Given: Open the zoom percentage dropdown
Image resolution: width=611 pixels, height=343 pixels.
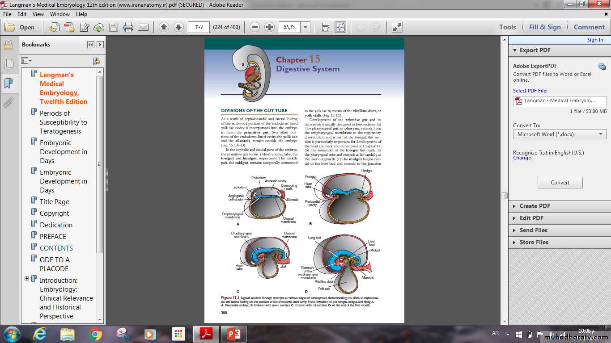Looking at the screenshot, I should (305, 27).
